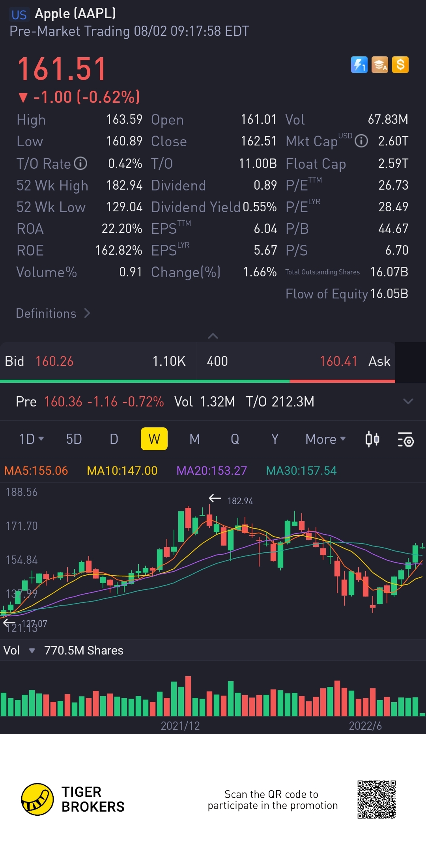Tap the Total Outstanding Shares 16.07B value
Viewport: 426px width, 865px height.
click(389, 272)
